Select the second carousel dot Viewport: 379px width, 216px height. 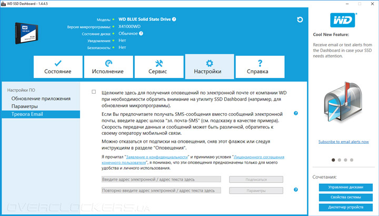pos(340,160)
